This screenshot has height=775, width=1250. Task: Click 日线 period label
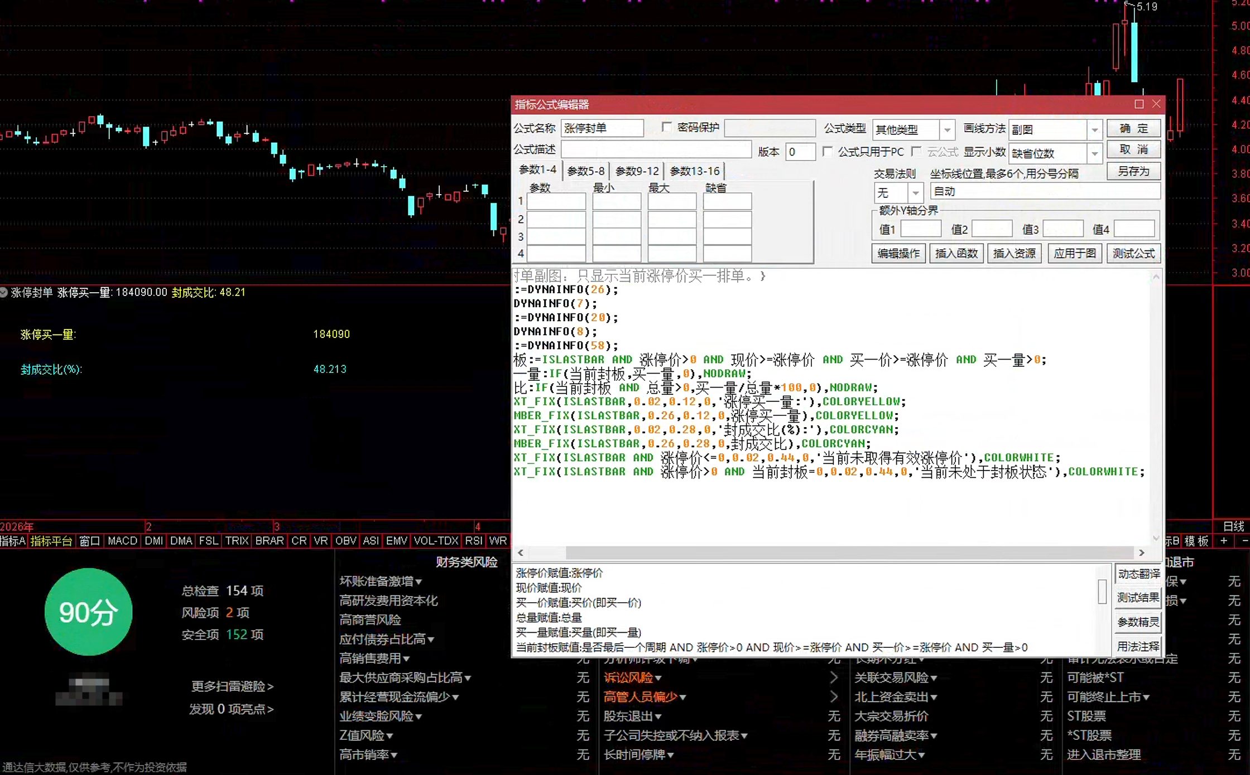click(1234, 526)
